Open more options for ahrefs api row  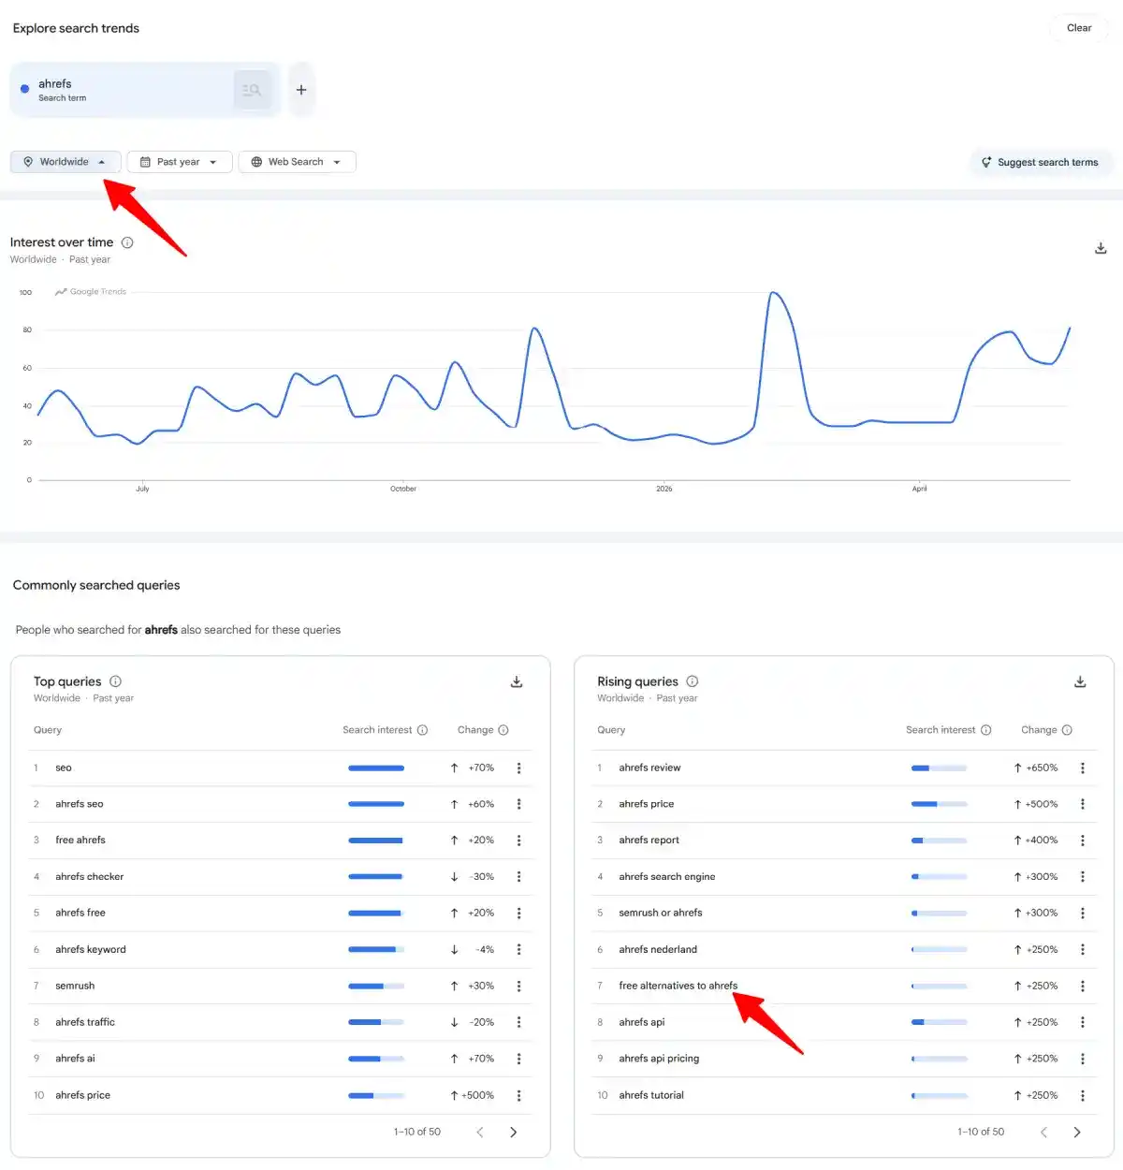pos(1083,1022)
